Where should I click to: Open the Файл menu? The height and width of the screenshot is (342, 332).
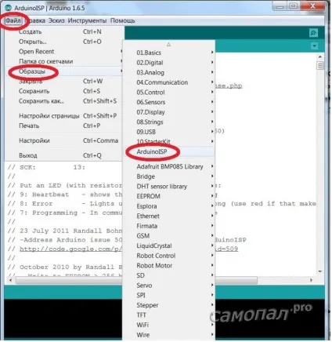pyautogui.click(x=13, y=20)
